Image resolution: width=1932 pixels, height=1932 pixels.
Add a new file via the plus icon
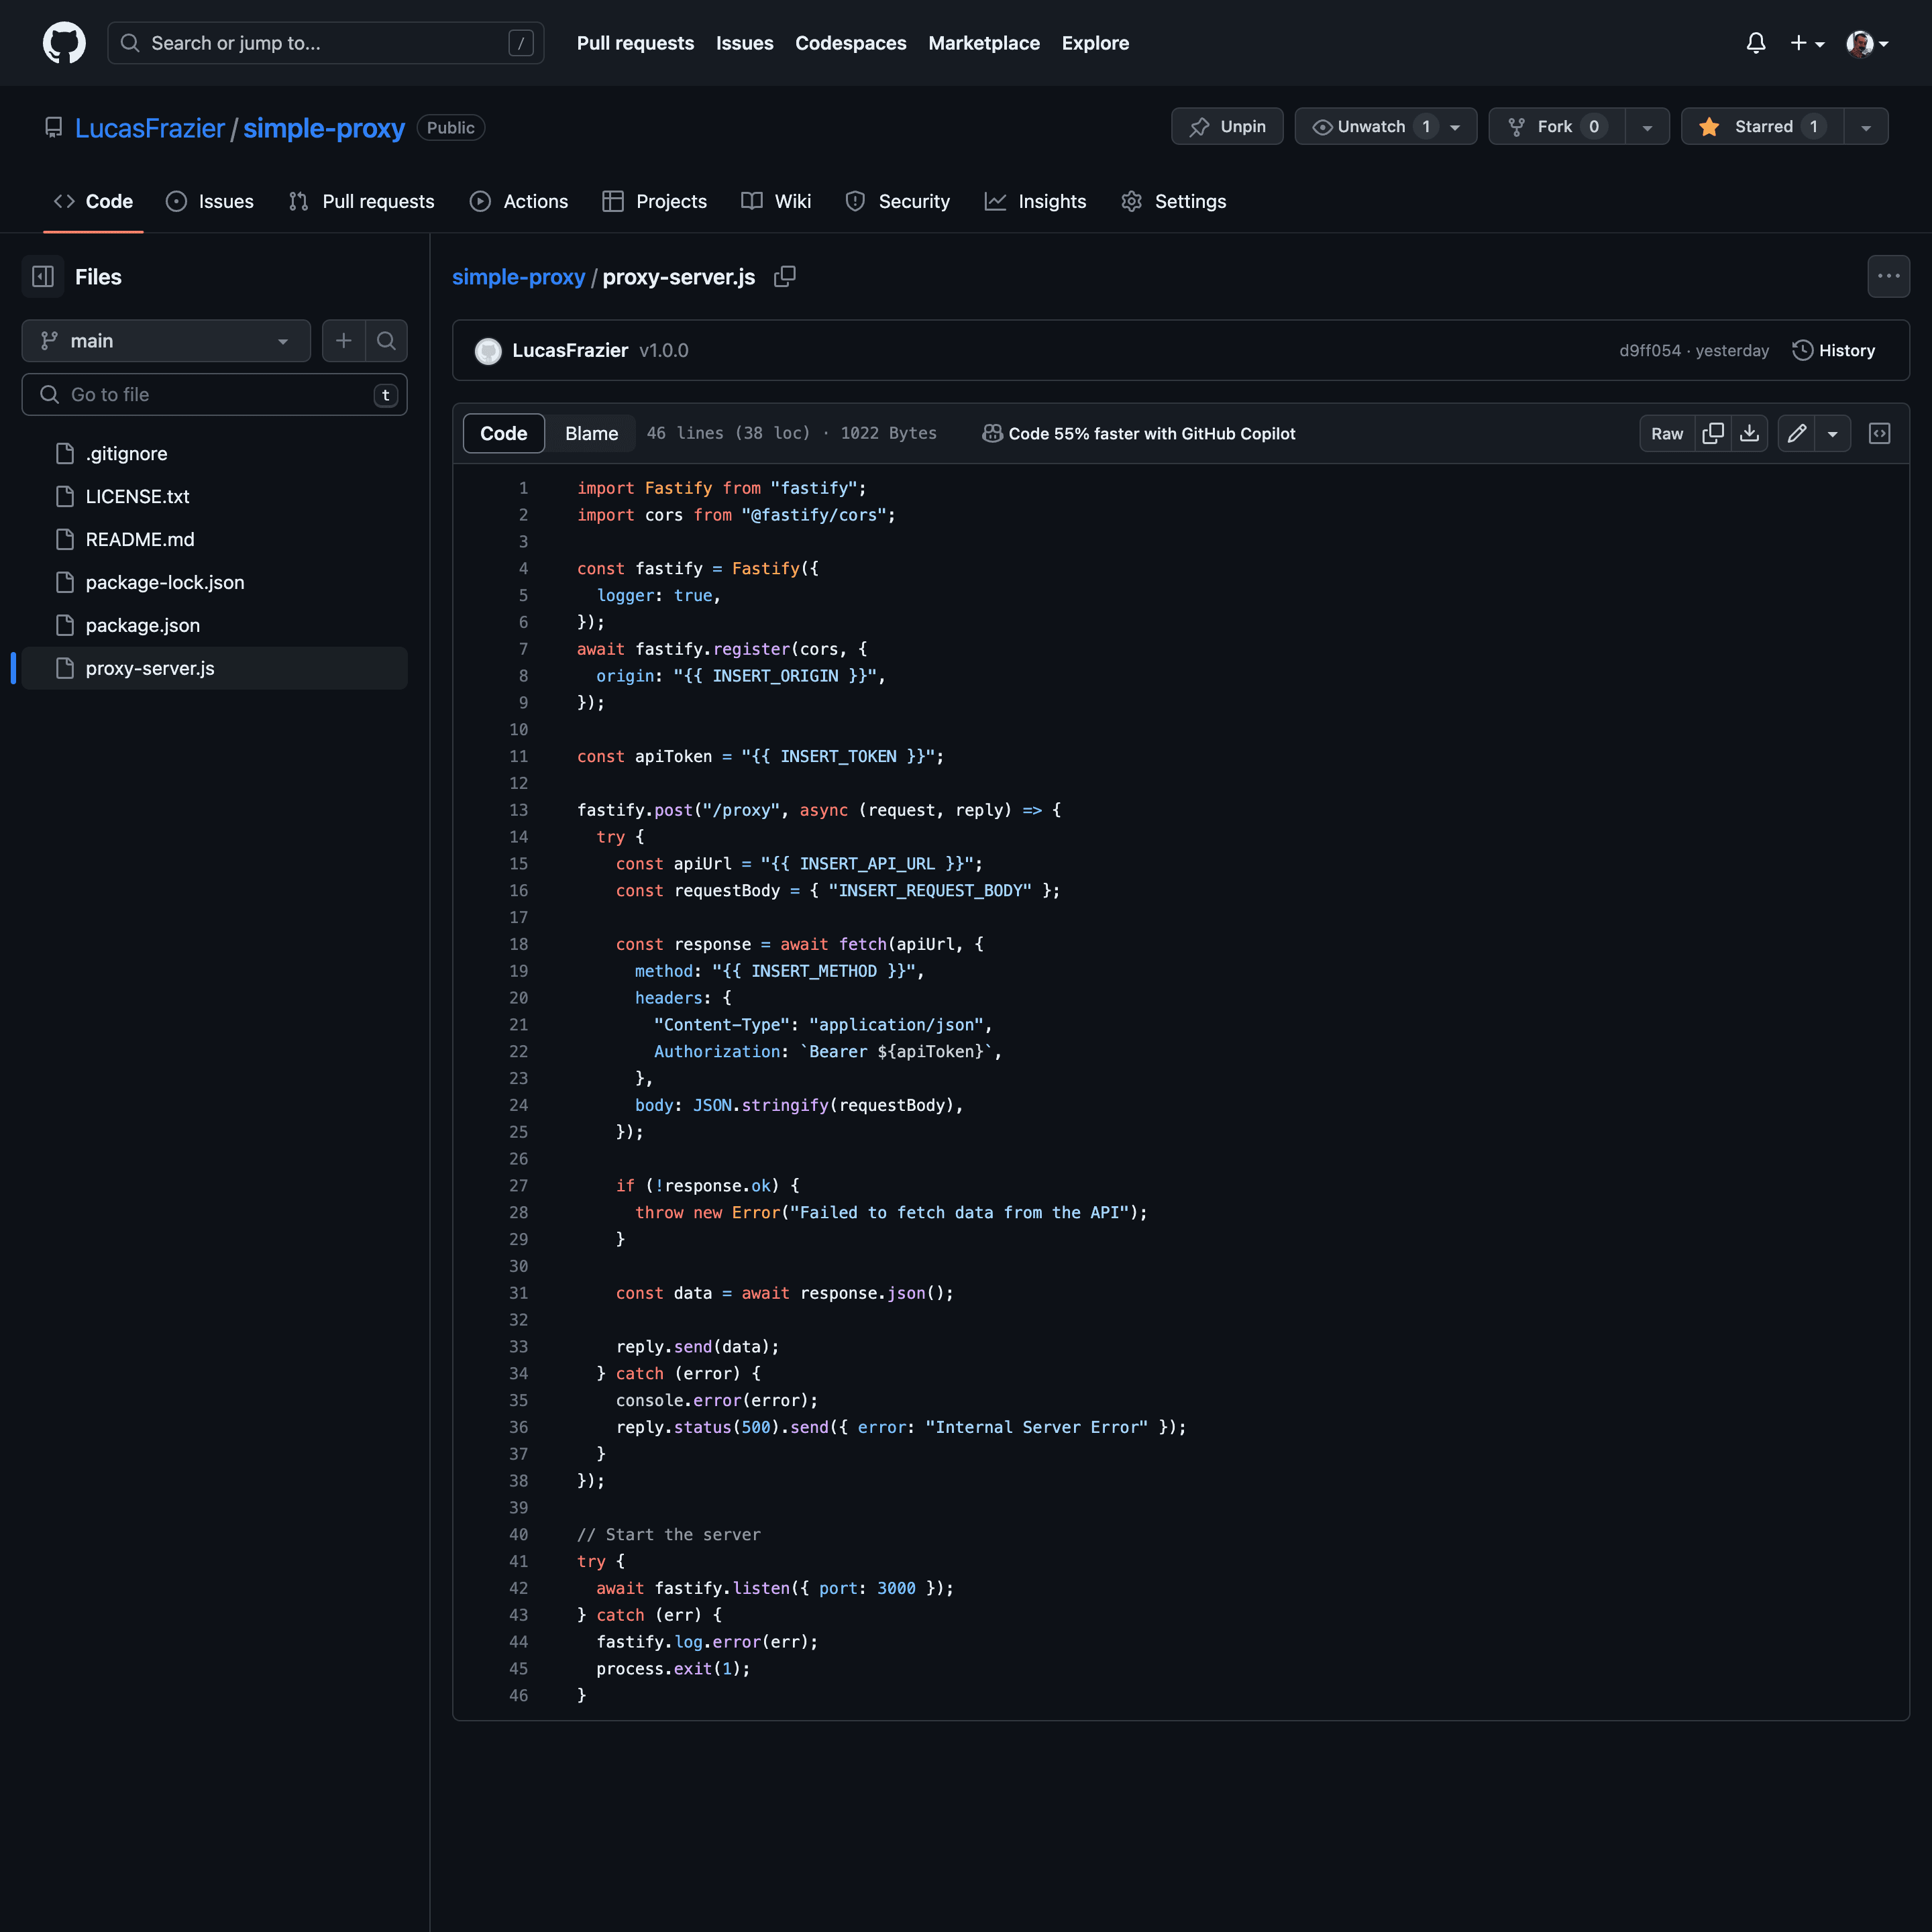click(343, 340)
